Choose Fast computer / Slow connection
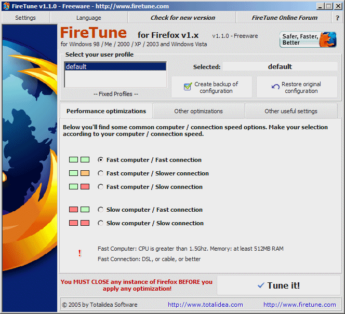 [x=101, y=187]
